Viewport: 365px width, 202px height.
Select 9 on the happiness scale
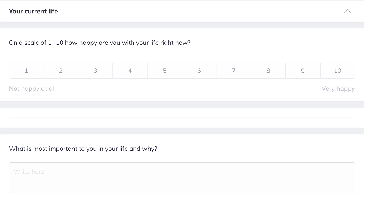[303, 71]
